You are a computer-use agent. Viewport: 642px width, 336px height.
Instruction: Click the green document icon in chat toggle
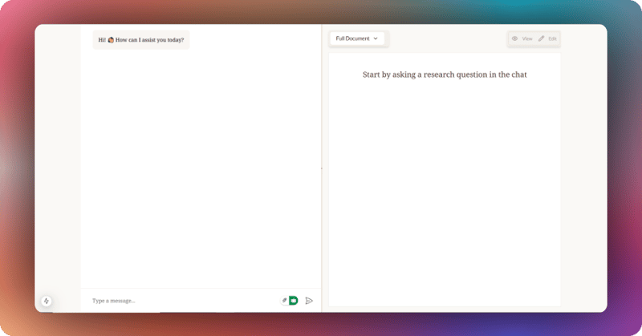(x=294, y=301)
